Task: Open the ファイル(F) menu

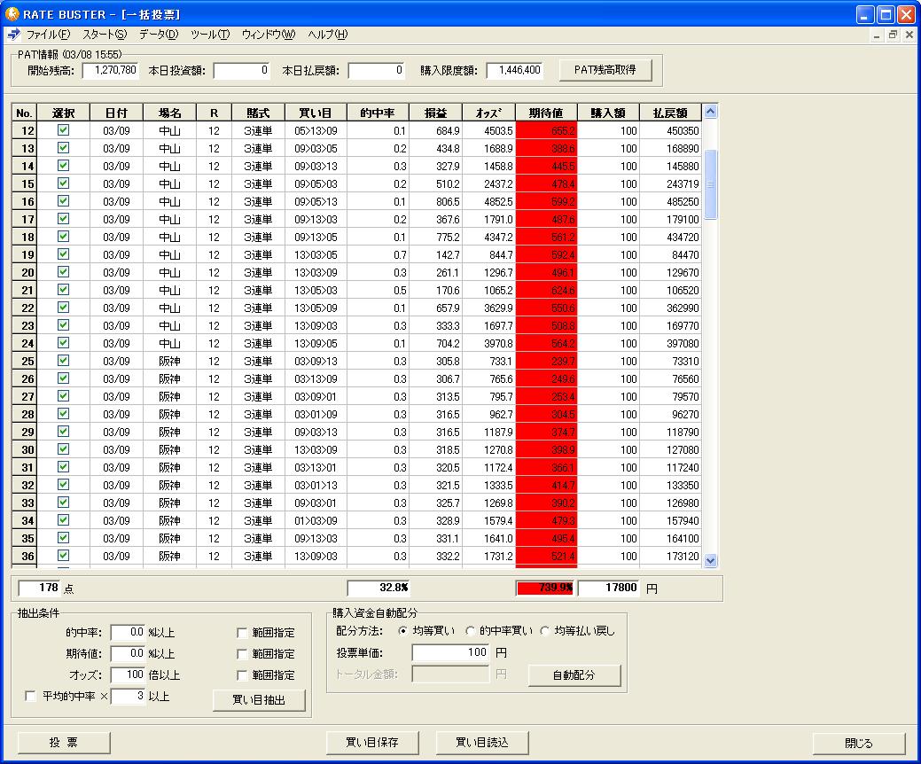Action: (x=48, y=35)
